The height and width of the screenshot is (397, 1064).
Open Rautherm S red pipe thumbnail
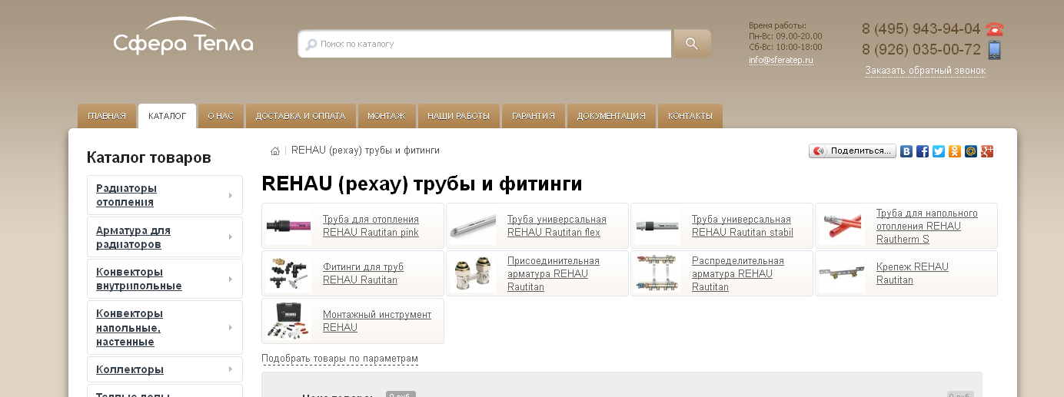pyautogui.click(x=842, y=226)
